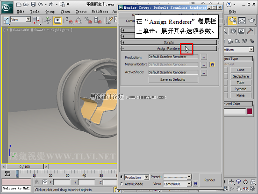Click the time slider showing 0 / 100
The width and height of the screenshot is (258, 194).
25,167
